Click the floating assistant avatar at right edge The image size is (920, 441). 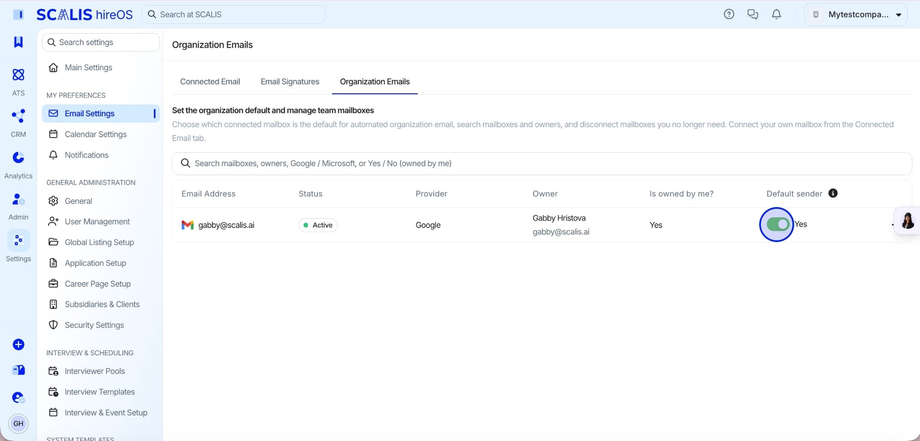(x=907, y=221)
